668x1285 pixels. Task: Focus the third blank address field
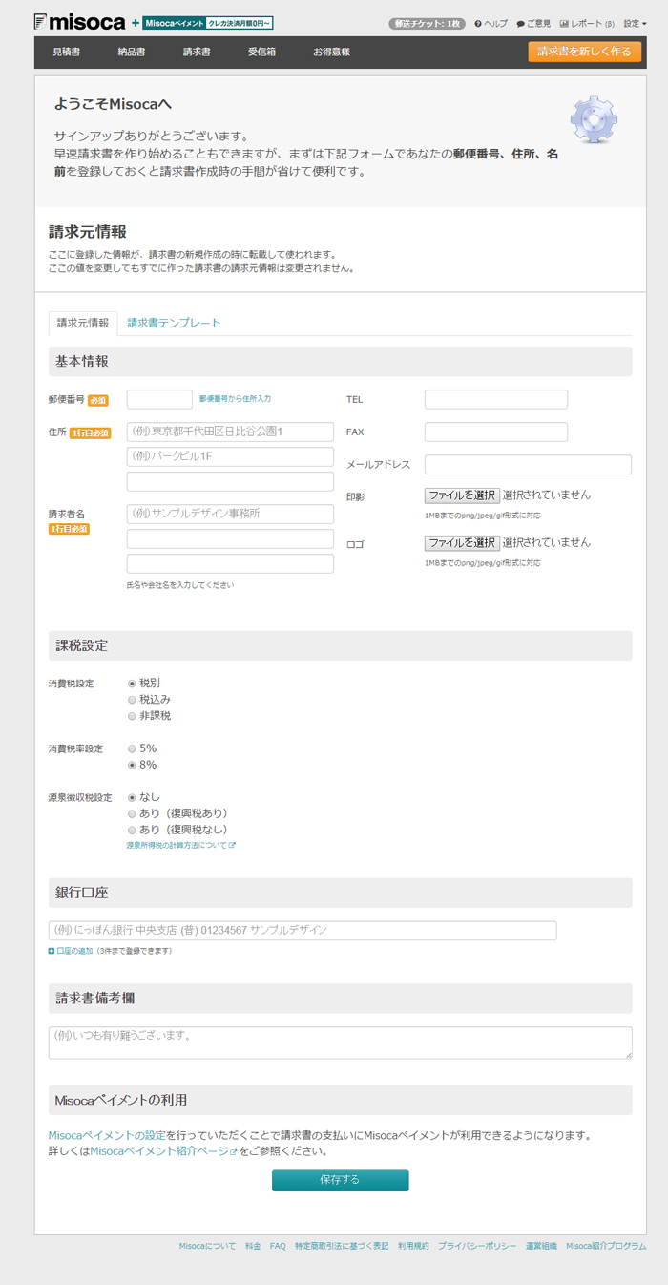[230, 481]
